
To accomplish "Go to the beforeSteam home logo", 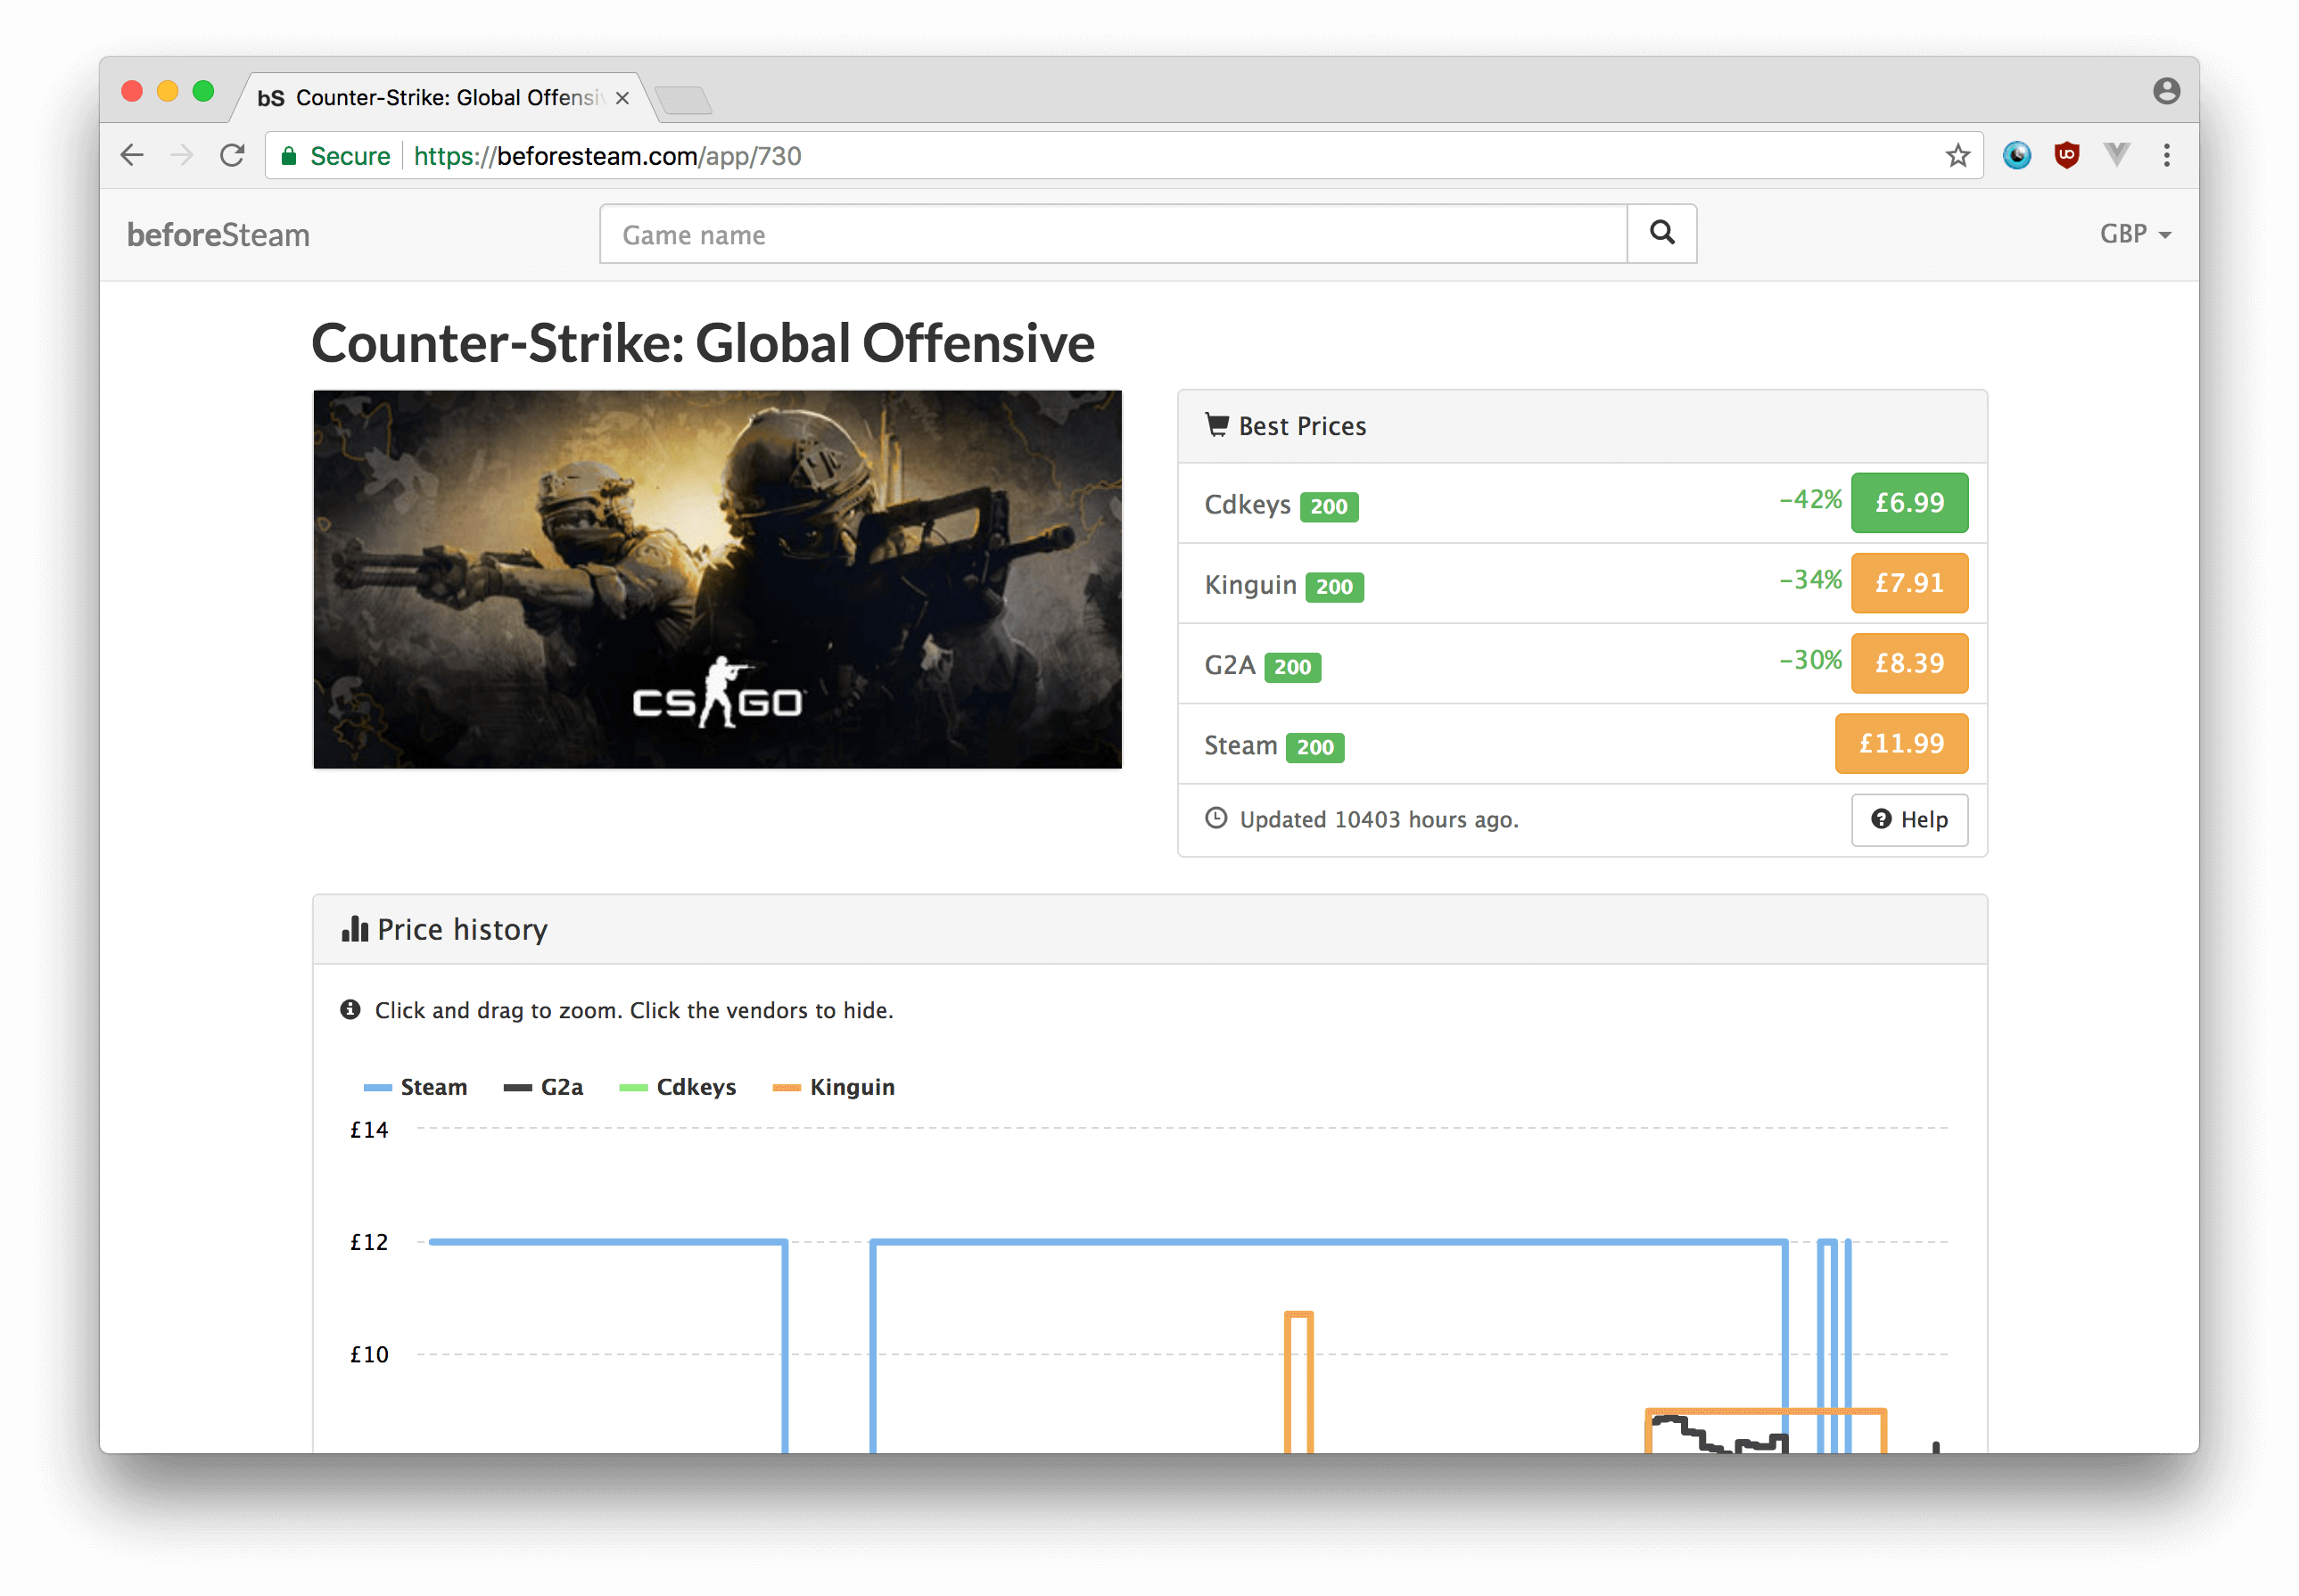I will (x=218, y=235).
